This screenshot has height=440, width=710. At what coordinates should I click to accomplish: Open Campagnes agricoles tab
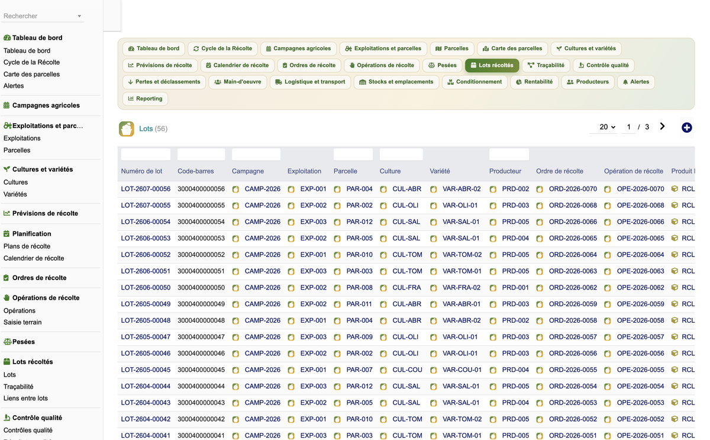coord(298,49)
